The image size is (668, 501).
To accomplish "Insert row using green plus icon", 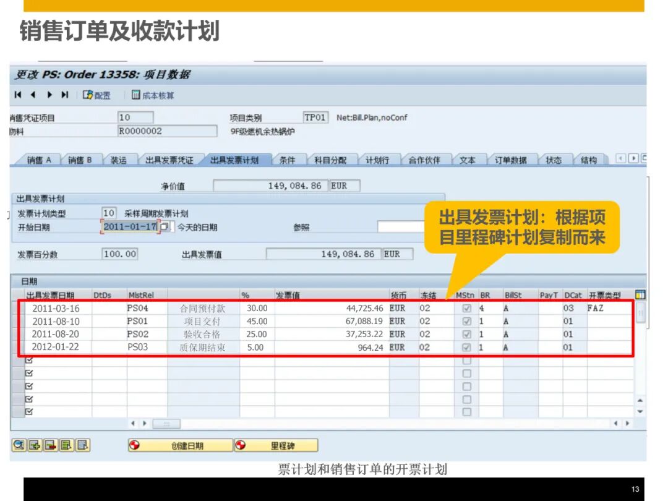I will point(35,445).
